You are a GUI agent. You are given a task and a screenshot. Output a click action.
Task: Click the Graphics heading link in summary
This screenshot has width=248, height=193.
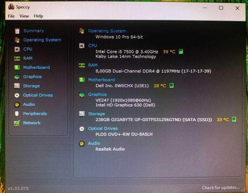(x=97, y=94)
